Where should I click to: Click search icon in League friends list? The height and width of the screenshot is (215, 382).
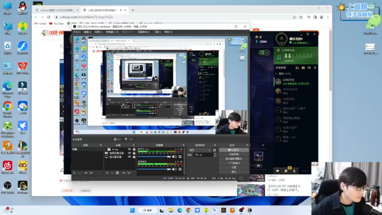[x=315, y=68]
